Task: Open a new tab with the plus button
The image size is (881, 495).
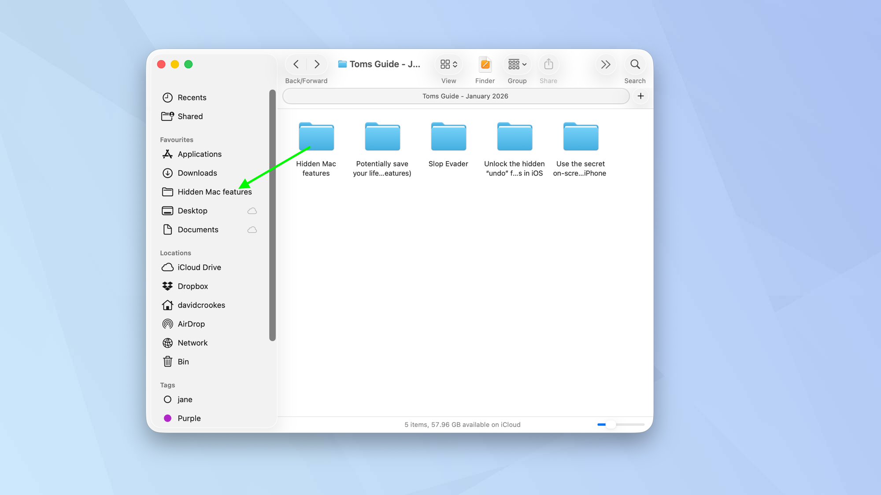Action: coord(640,96)
